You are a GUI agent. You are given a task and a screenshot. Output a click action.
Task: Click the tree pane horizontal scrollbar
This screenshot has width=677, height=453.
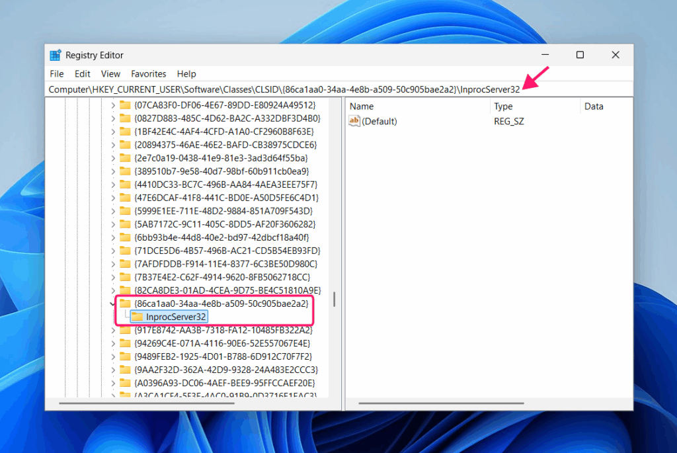click(147, 403)
